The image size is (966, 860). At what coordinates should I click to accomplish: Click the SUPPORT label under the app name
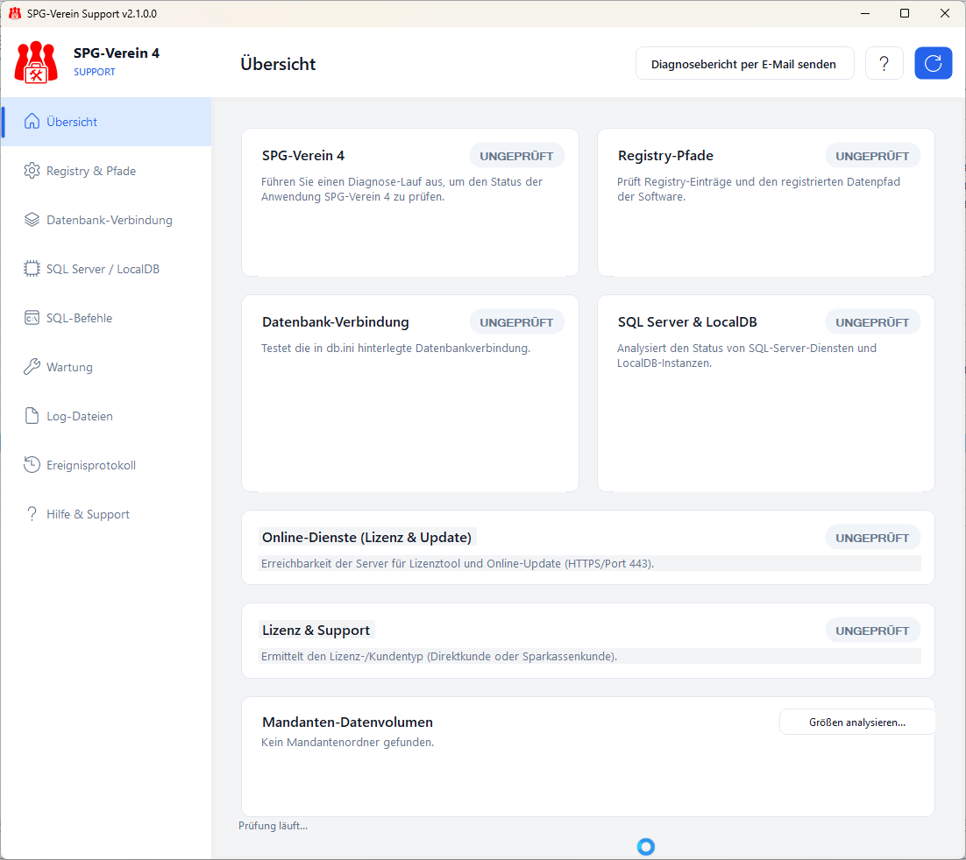tap(95, 72)
